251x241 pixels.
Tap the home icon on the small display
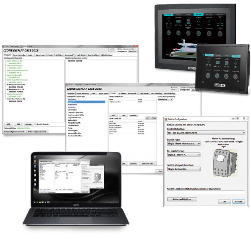(x=203, y=82)
